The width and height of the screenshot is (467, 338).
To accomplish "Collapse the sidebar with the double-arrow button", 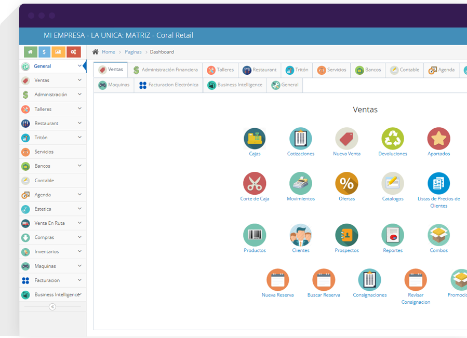I will point(52,307).
